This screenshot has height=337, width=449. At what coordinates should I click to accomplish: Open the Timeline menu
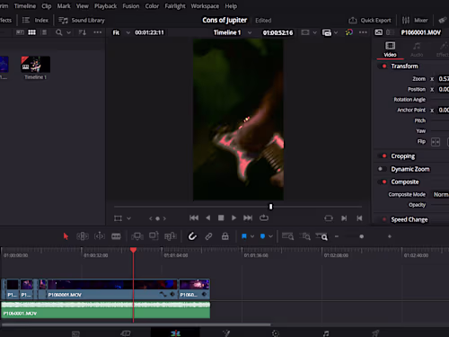(25, 6)
